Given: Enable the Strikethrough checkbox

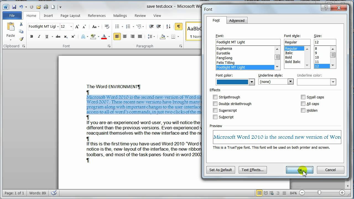Looking at the screenshot, I should click(215, 97).
